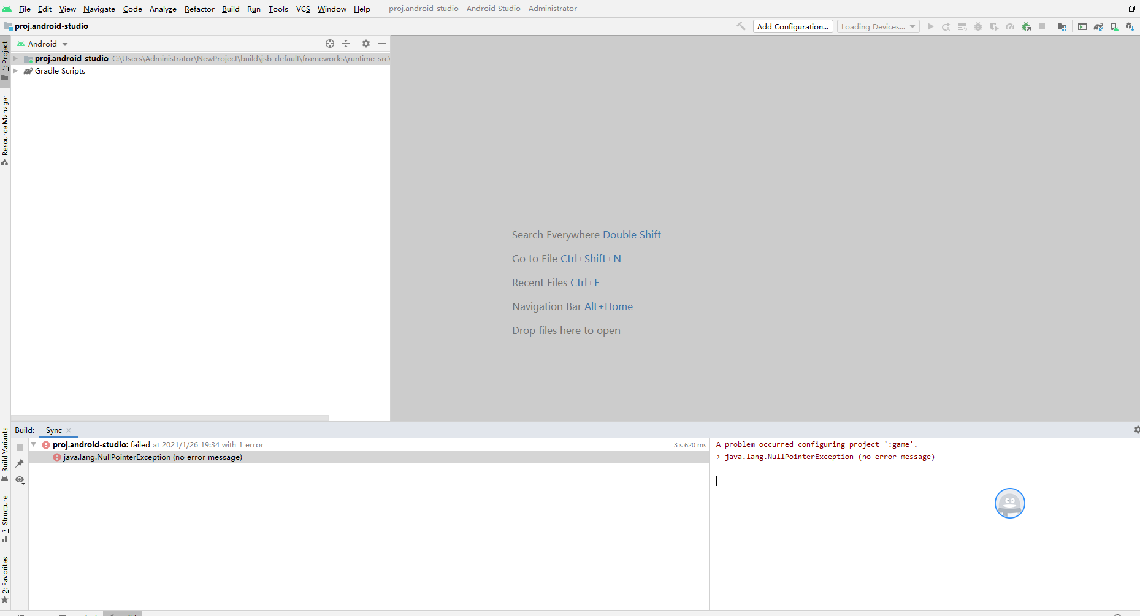Click the horizontal scrollbar in Project panel

point(170,418)
